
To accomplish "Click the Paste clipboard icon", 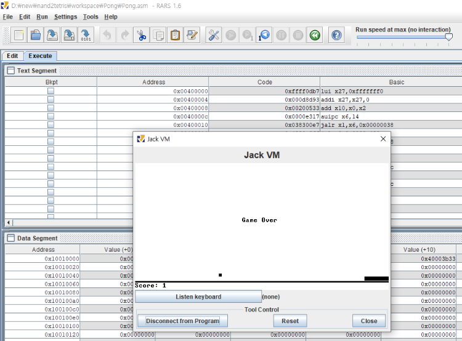I will pyautogui.click(x=176, y=35).
